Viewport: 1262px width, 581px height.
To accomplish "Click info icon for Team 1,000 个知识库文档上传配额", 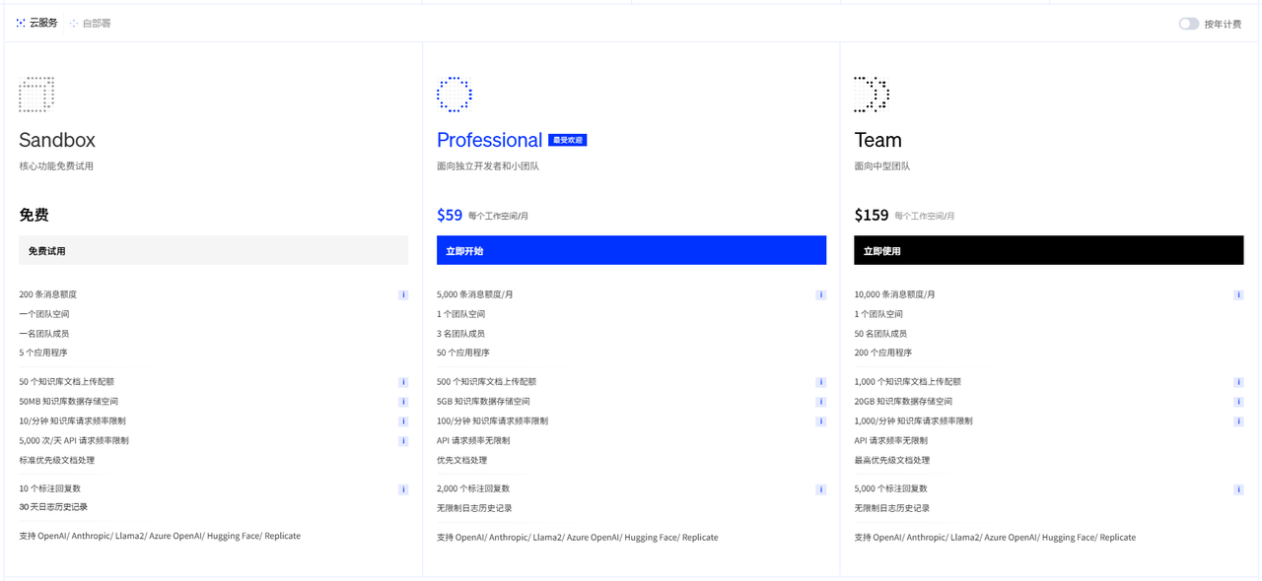I will point(1238,382).
